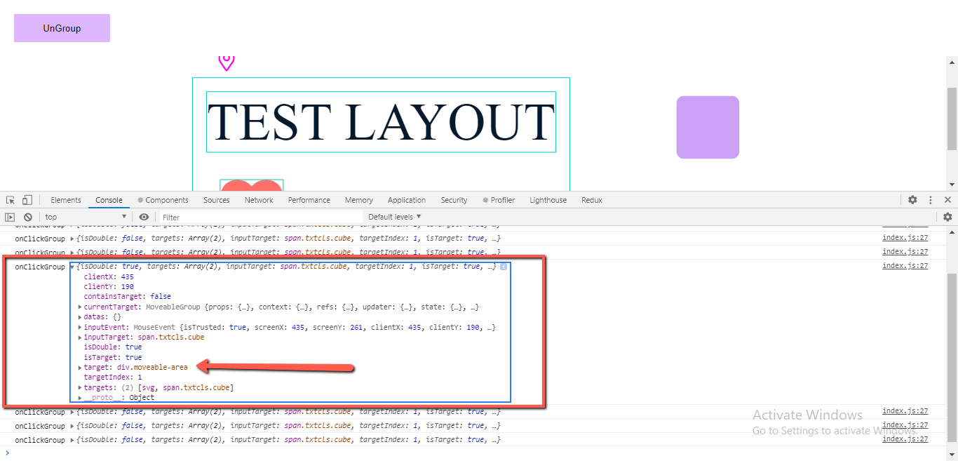Click the targetIndex: 1 property line
Viewport: 958px width, 461px height.
click(113, 378)
